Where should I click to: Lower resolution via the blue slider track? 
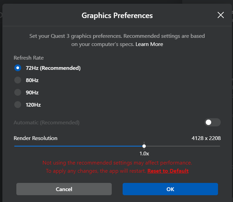tap(78, 146)
